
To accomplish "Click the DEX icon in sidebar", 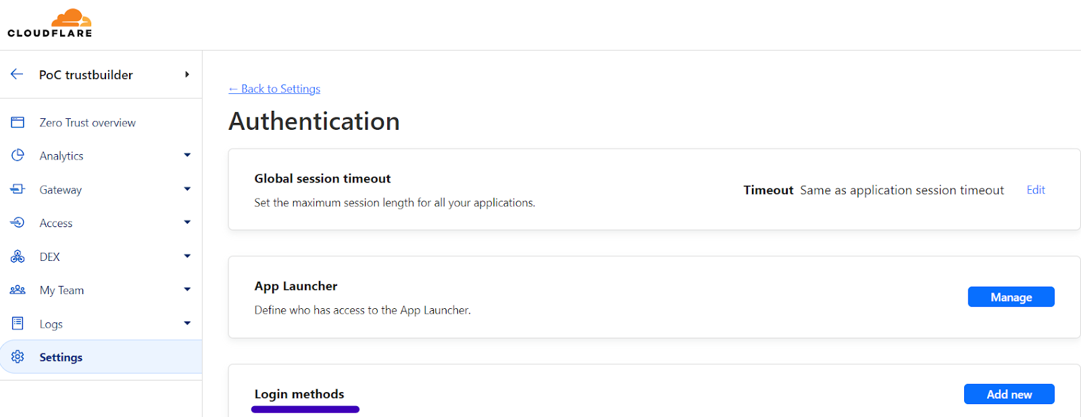I will click(x=18, y=256).
